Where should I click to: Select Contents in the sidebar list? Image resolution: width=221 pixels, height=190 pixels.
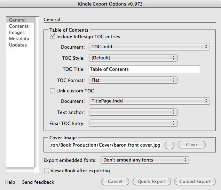[19, 26]
